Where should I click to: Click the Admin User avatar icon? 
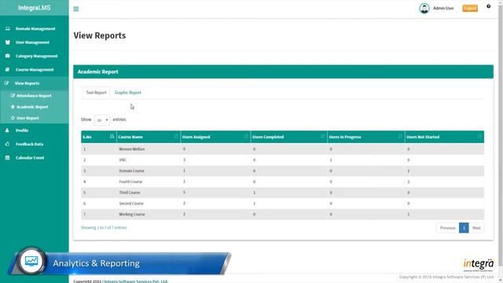(424, 9)
